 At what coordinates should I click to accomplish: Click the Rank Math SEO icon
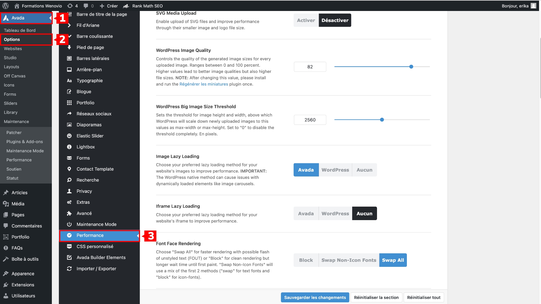[126, 6]
